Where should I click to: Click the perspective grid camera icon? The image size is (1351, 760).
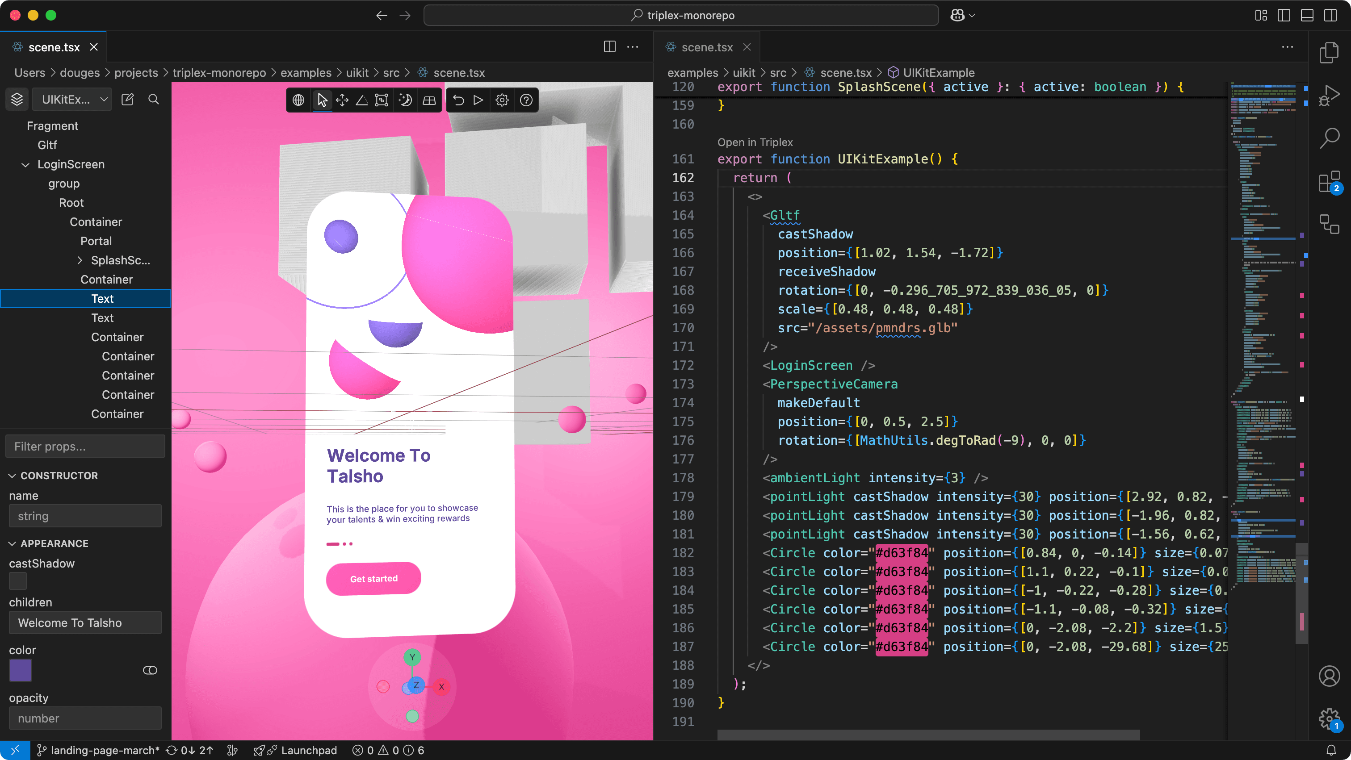[x=429, y=100]
